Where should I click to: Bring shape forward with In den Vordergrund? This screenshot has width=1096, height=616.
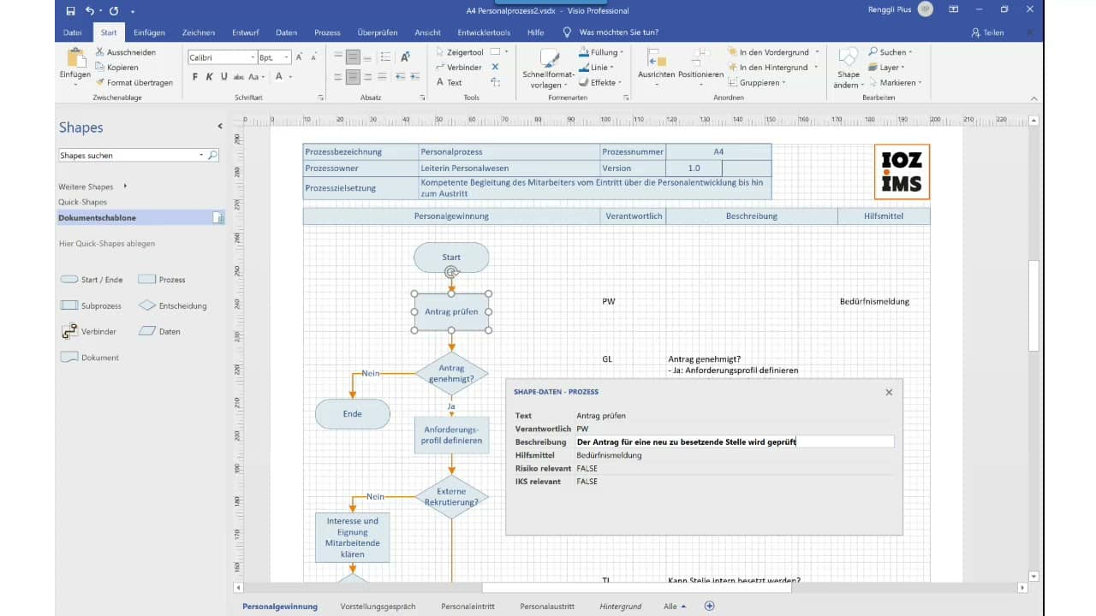tap(767, 52)
